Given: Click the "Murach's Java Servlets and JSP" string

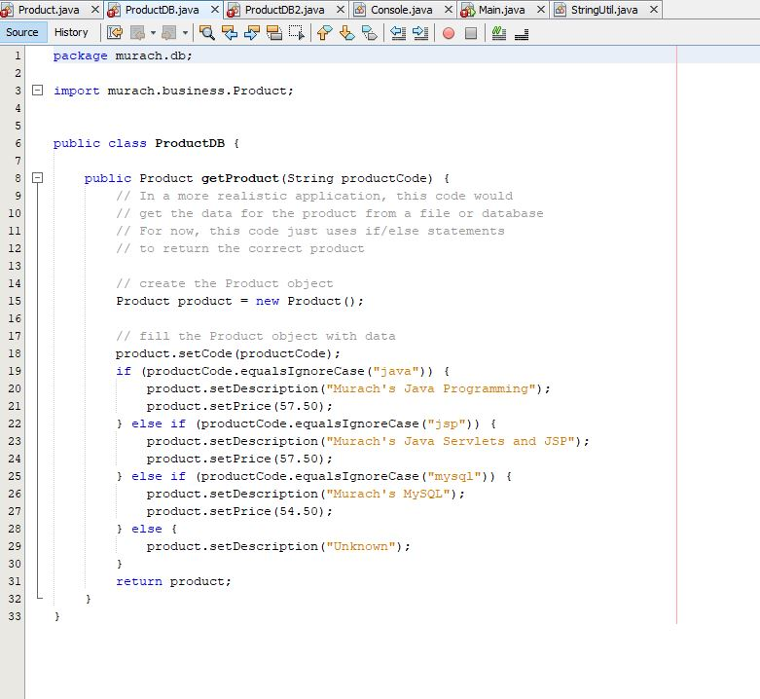Looking at the screenshot, I should (451, 441).
